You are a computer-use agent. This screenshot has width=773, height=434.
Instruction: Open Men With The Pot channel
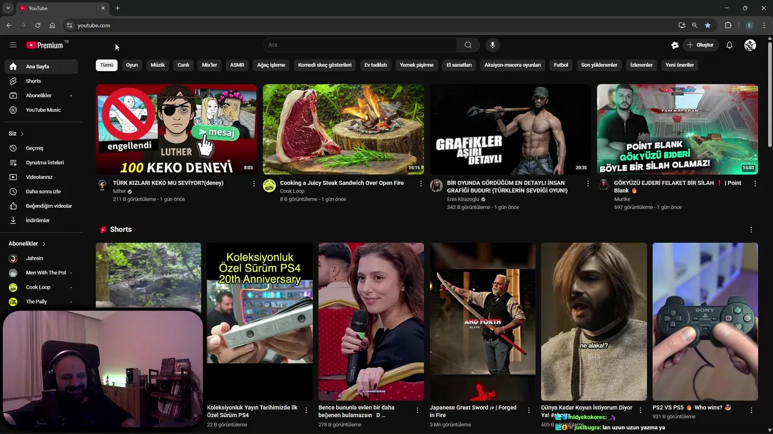pyautogui.click(x=41, y=272)
